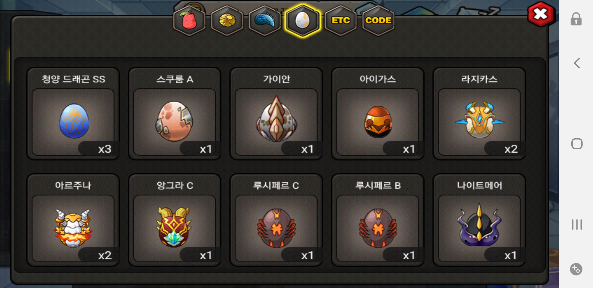593x288 pixels.
Task: Tap the Android back arrow
Action: (x=577, y=63)
